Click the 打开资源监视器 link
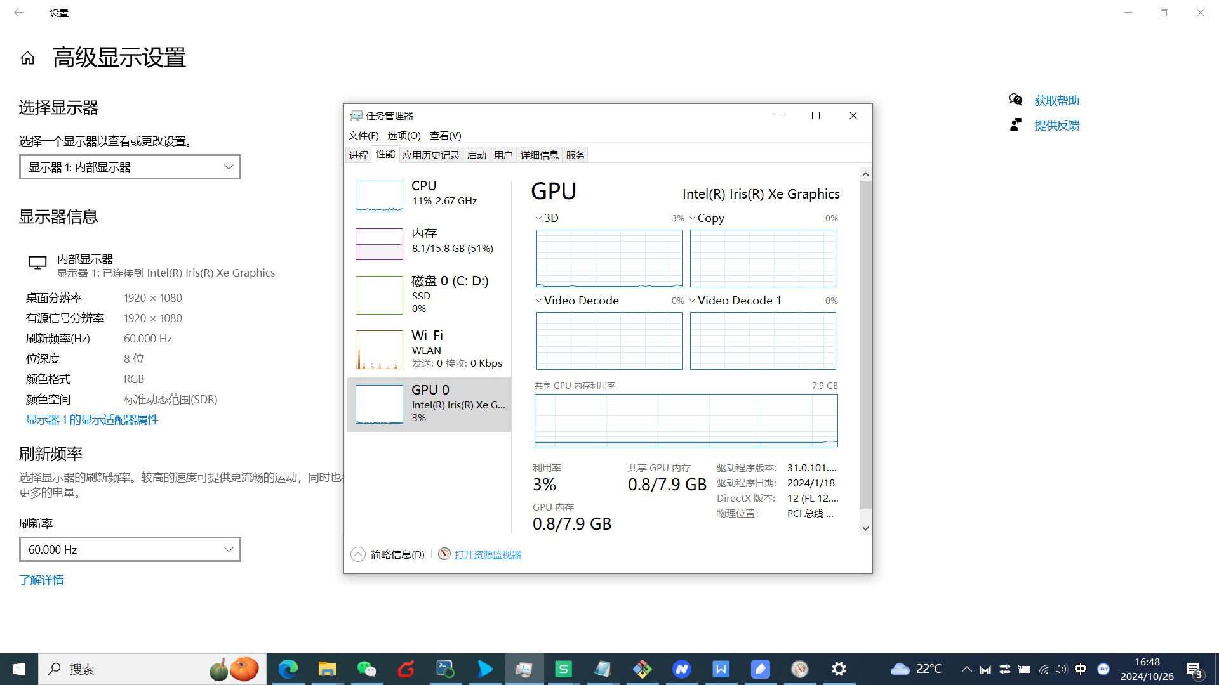1219x685 pixels. 488,554
